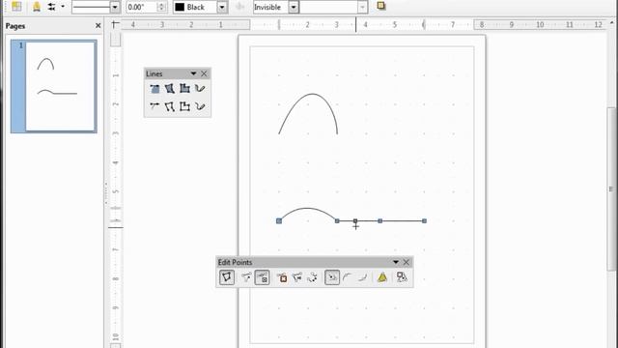Click the yellow highlighter toolbar icon
The image size is (618, 348).
37,7
